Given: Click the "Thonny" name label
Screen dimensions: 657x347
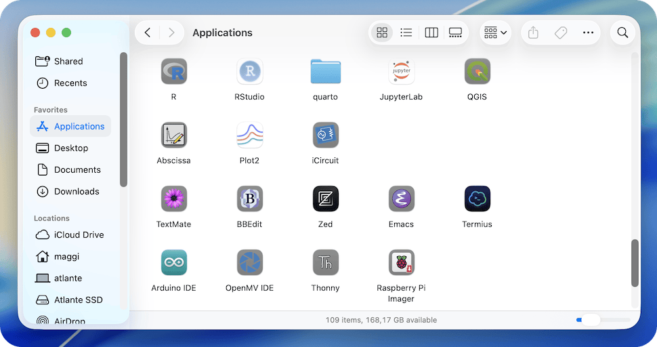Looking at the screenshot, I should (x=325, y=288).
